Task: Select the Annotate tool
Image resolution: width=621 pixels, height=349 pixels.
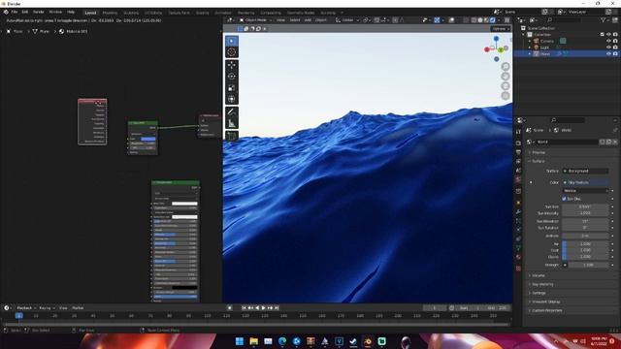Action: coord(232,112)
